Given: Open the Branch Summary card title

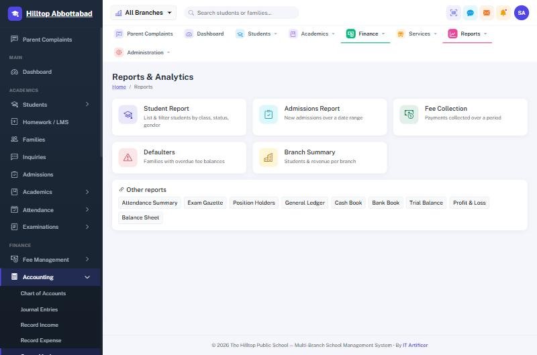Looking at the screenshot, I should tap(309, 152).
